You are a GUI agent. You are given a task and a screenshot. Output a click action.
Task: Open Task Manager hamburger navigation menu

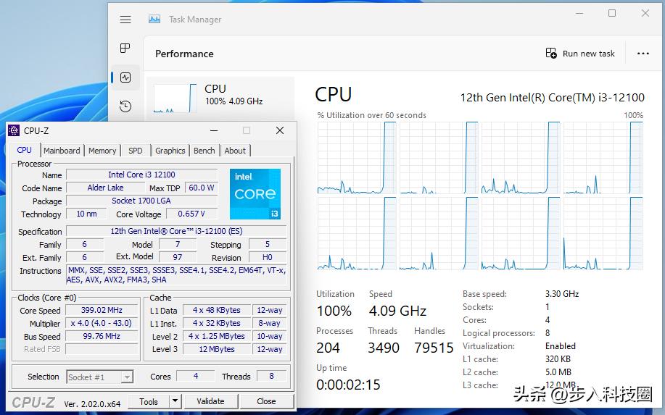(x=125, y=20)
